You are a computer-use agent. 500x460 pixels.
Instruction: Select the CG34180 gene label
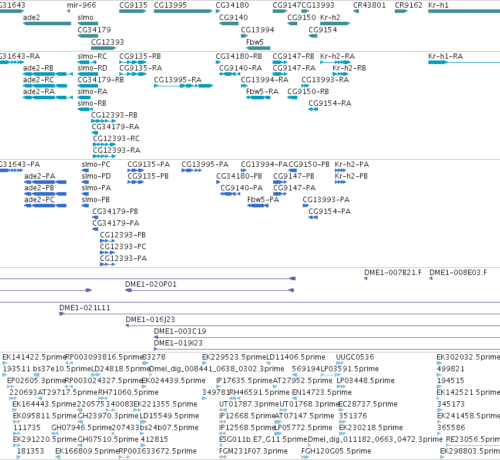click(x=232, y=5)
